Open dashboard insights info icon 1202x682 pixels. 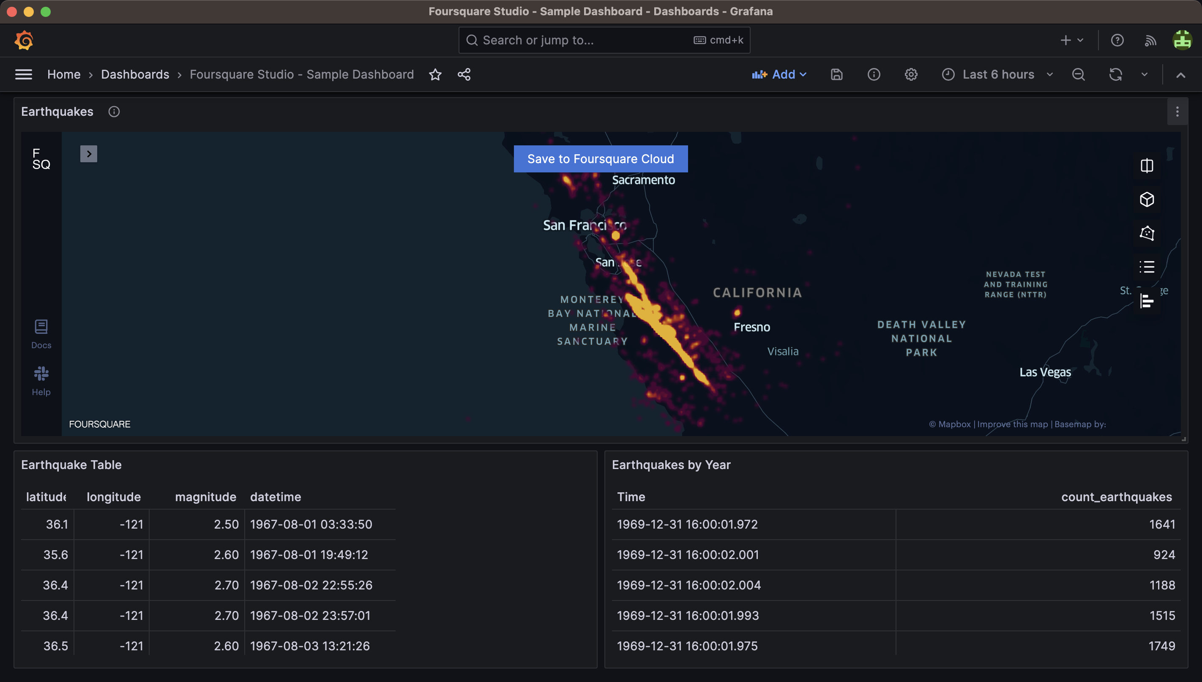874,74
